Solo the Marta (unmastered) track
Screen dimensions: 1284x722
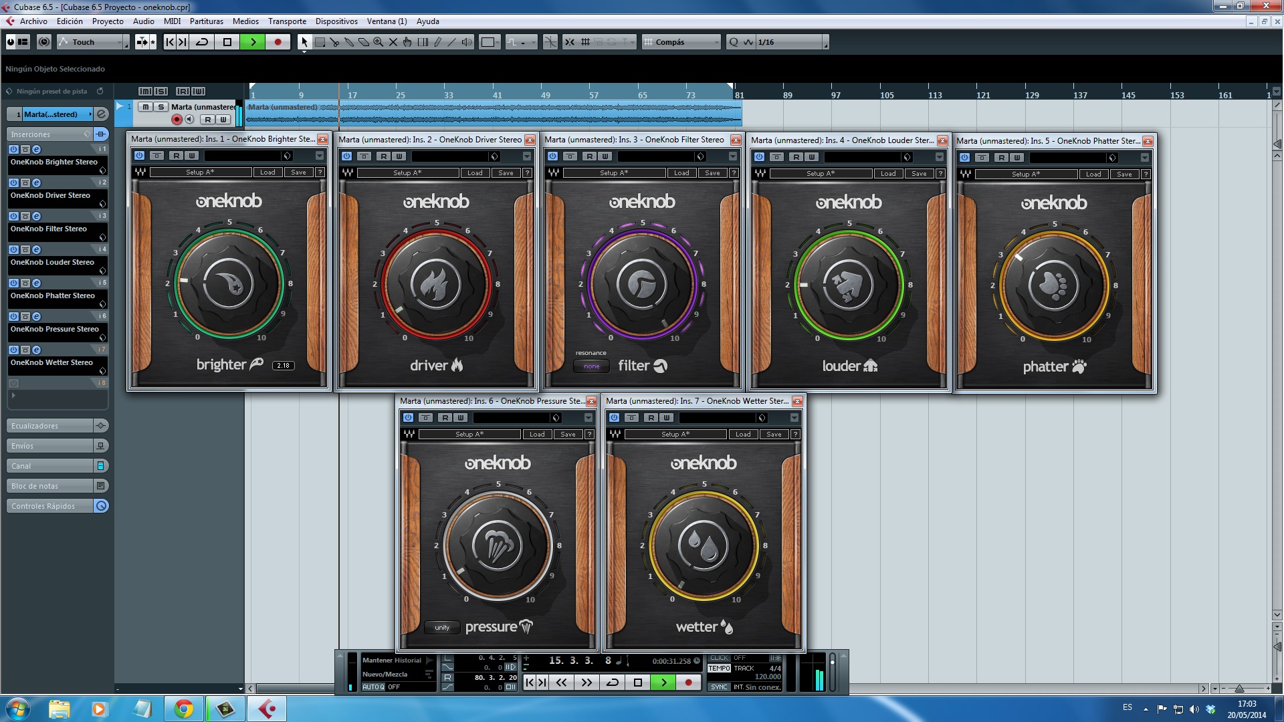(161, 107)
